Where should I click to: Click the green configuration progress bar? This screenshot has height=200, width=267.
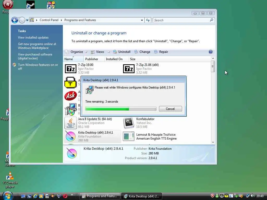pyautogui.click(x=121, y=109)
